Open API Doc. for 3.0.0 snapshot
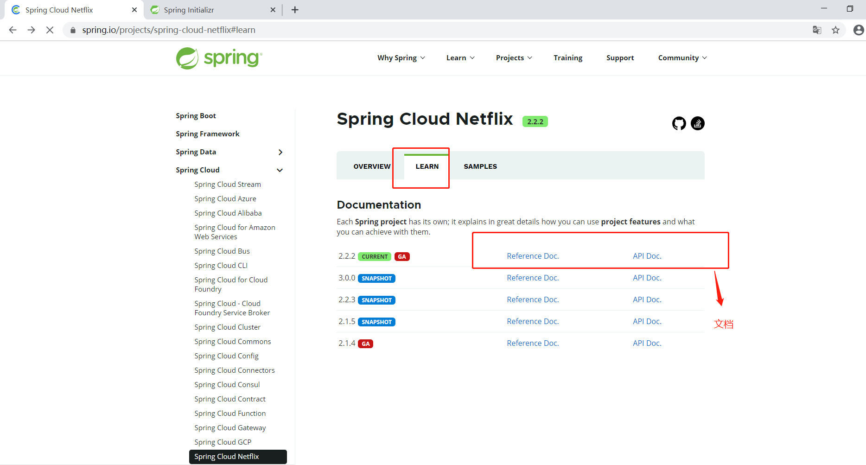The image size is (866, 465). pos(647,278)
